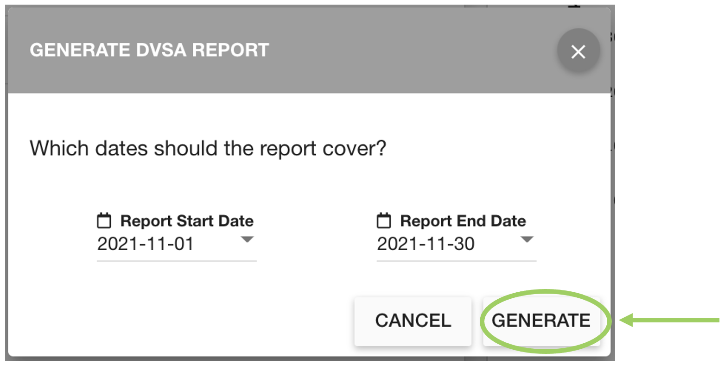This screenshot has width=724, height=365.
Task: Select the 2021-11-01 start date value
Action: click(x=145, y=244)
